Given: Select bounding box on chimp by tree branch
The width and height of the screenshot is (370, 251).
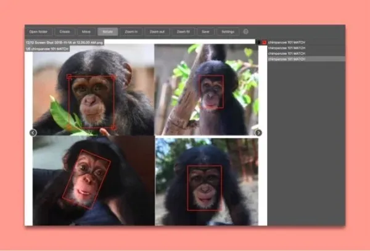Looking at the screenshot, I should (211, 92).
